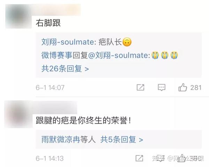The image size is (209, 167).
Task: Tap the share icon on second comment
Action: 139,158
